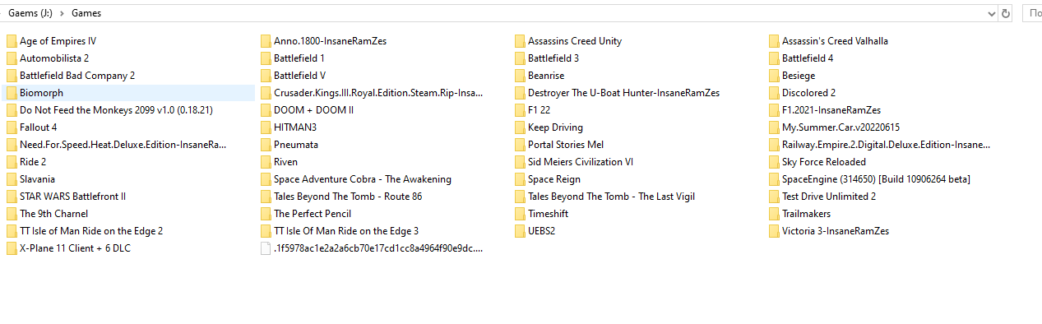Click the Timeshift folder icon
Viewport: 1042px width, 324px height.
[x=520, y=214]
